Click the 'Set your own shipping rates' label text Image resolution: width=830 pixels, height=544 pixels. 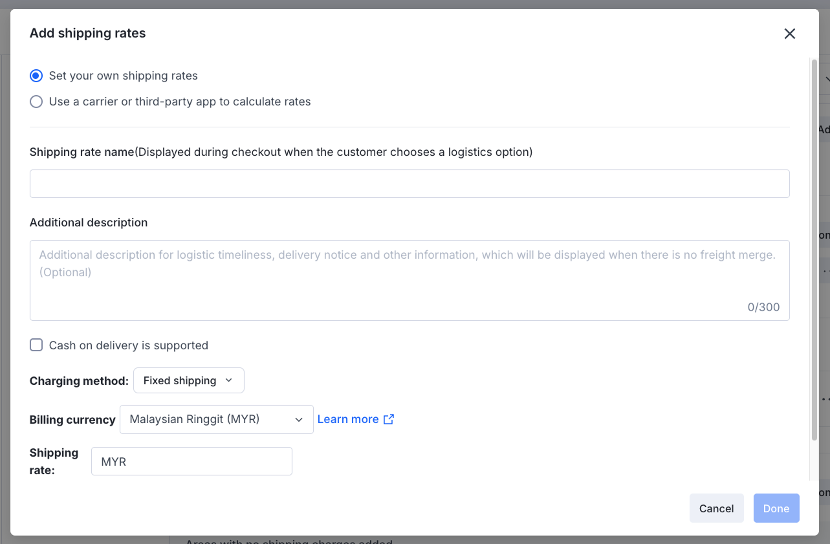(124, 76)
